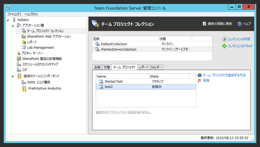Click the iPentecDemoCollection row icon
This screenshot has height=147, width=260.
pyautogui.click(x=97, y=49)
